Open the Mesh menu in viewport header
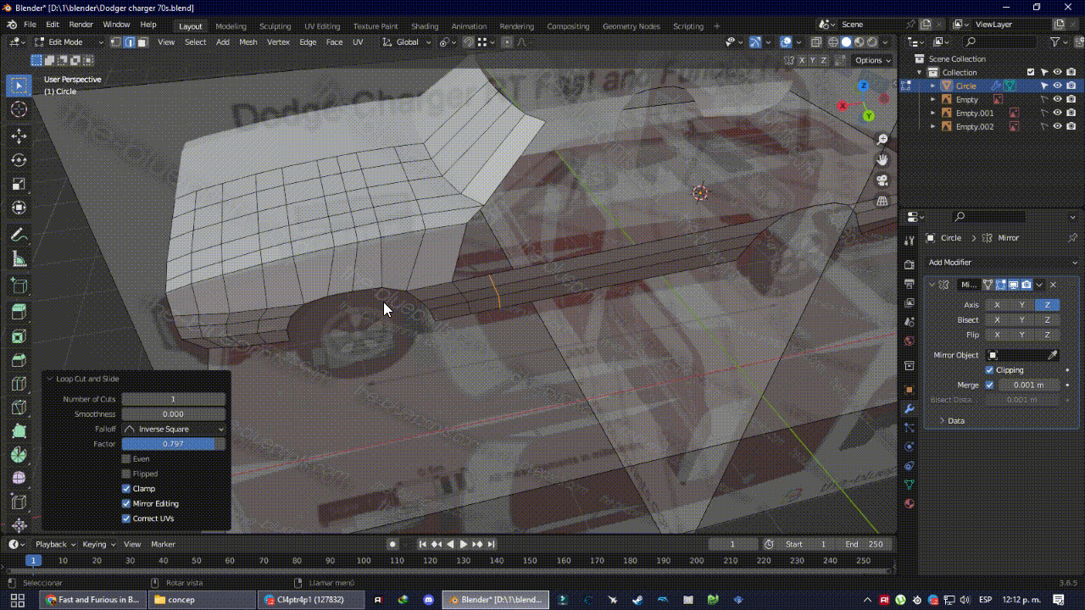Viewport: 1085px width, 610px height. click(x=248, y=42)
